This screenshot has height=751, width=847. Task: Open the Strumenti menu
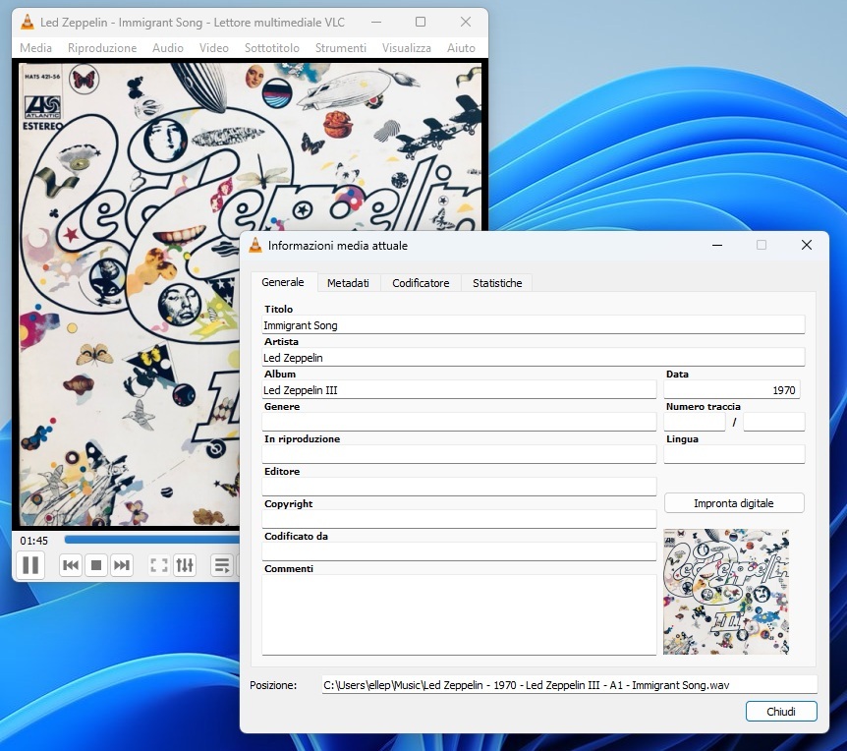(340, 47)
